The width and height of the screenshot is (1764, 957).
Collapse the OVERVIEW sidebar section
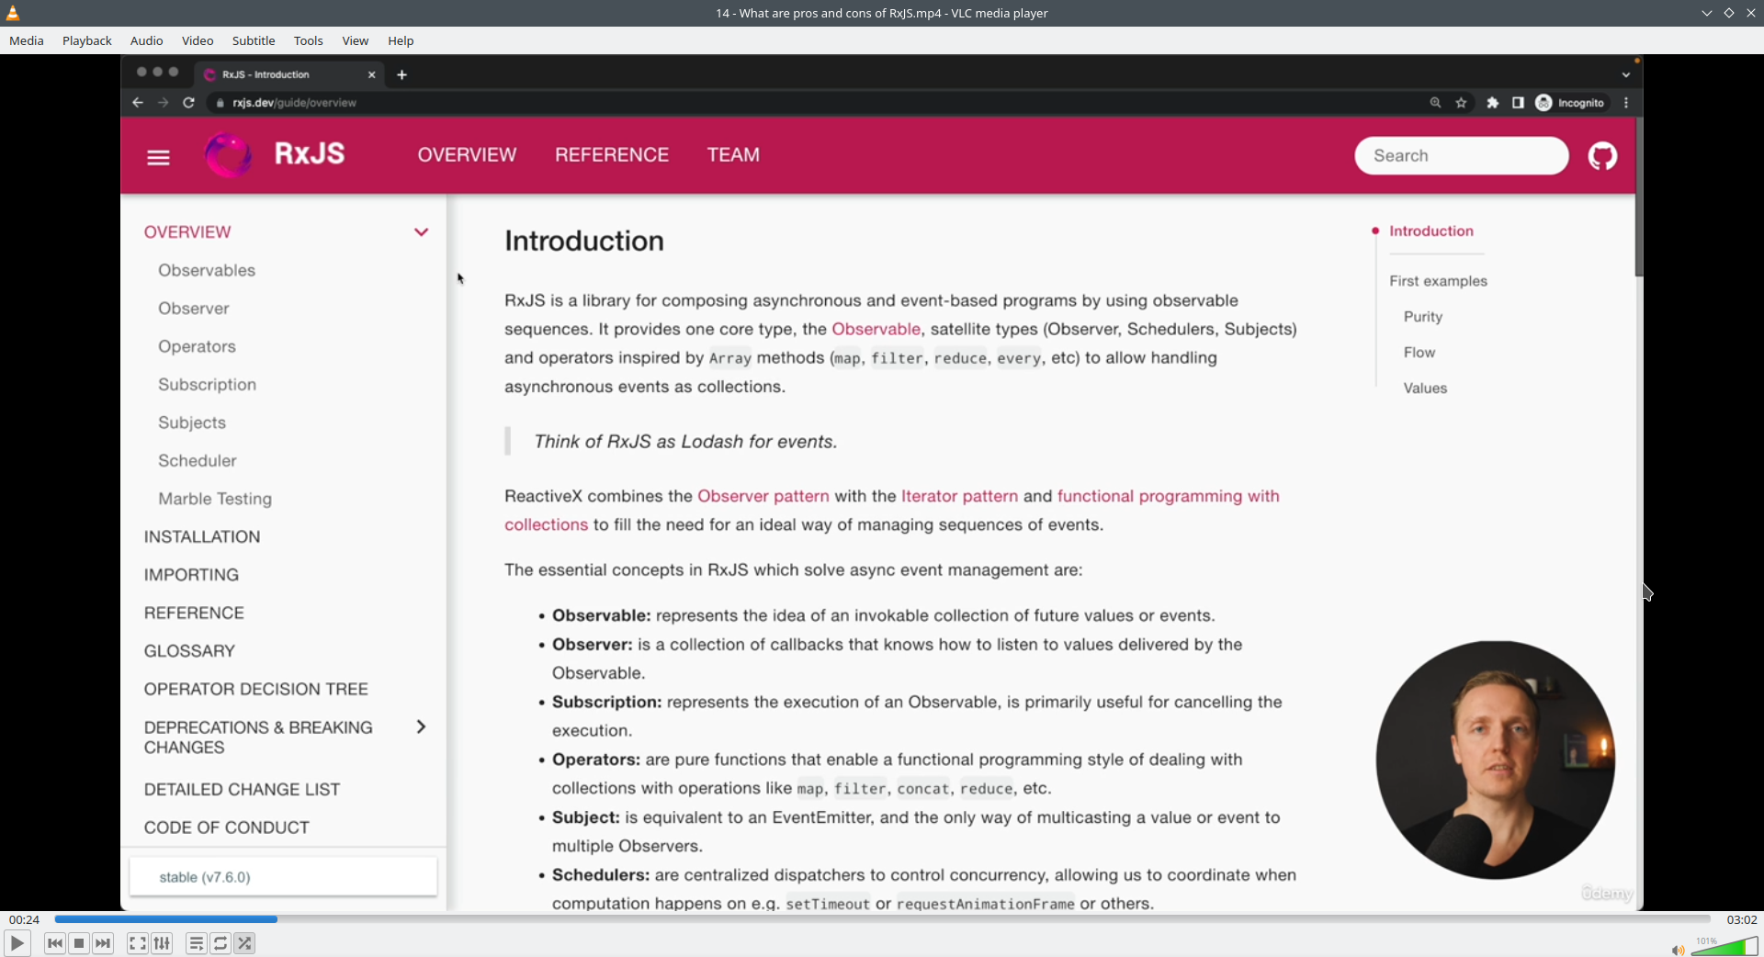[422, 232]
